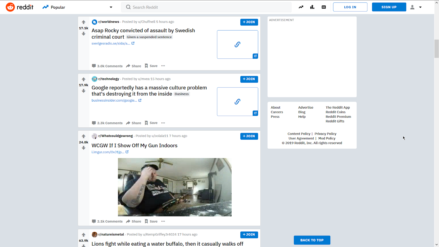Upvote the Lions fight post
Image resolution: width=439 pixels, height=247 pixels.
pos(84,235)
